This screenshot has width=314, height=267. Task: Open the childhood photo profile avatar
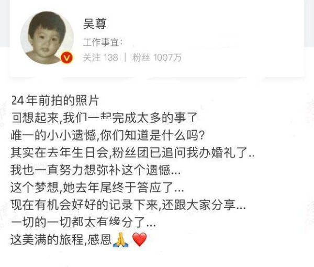tap(47, 38)
